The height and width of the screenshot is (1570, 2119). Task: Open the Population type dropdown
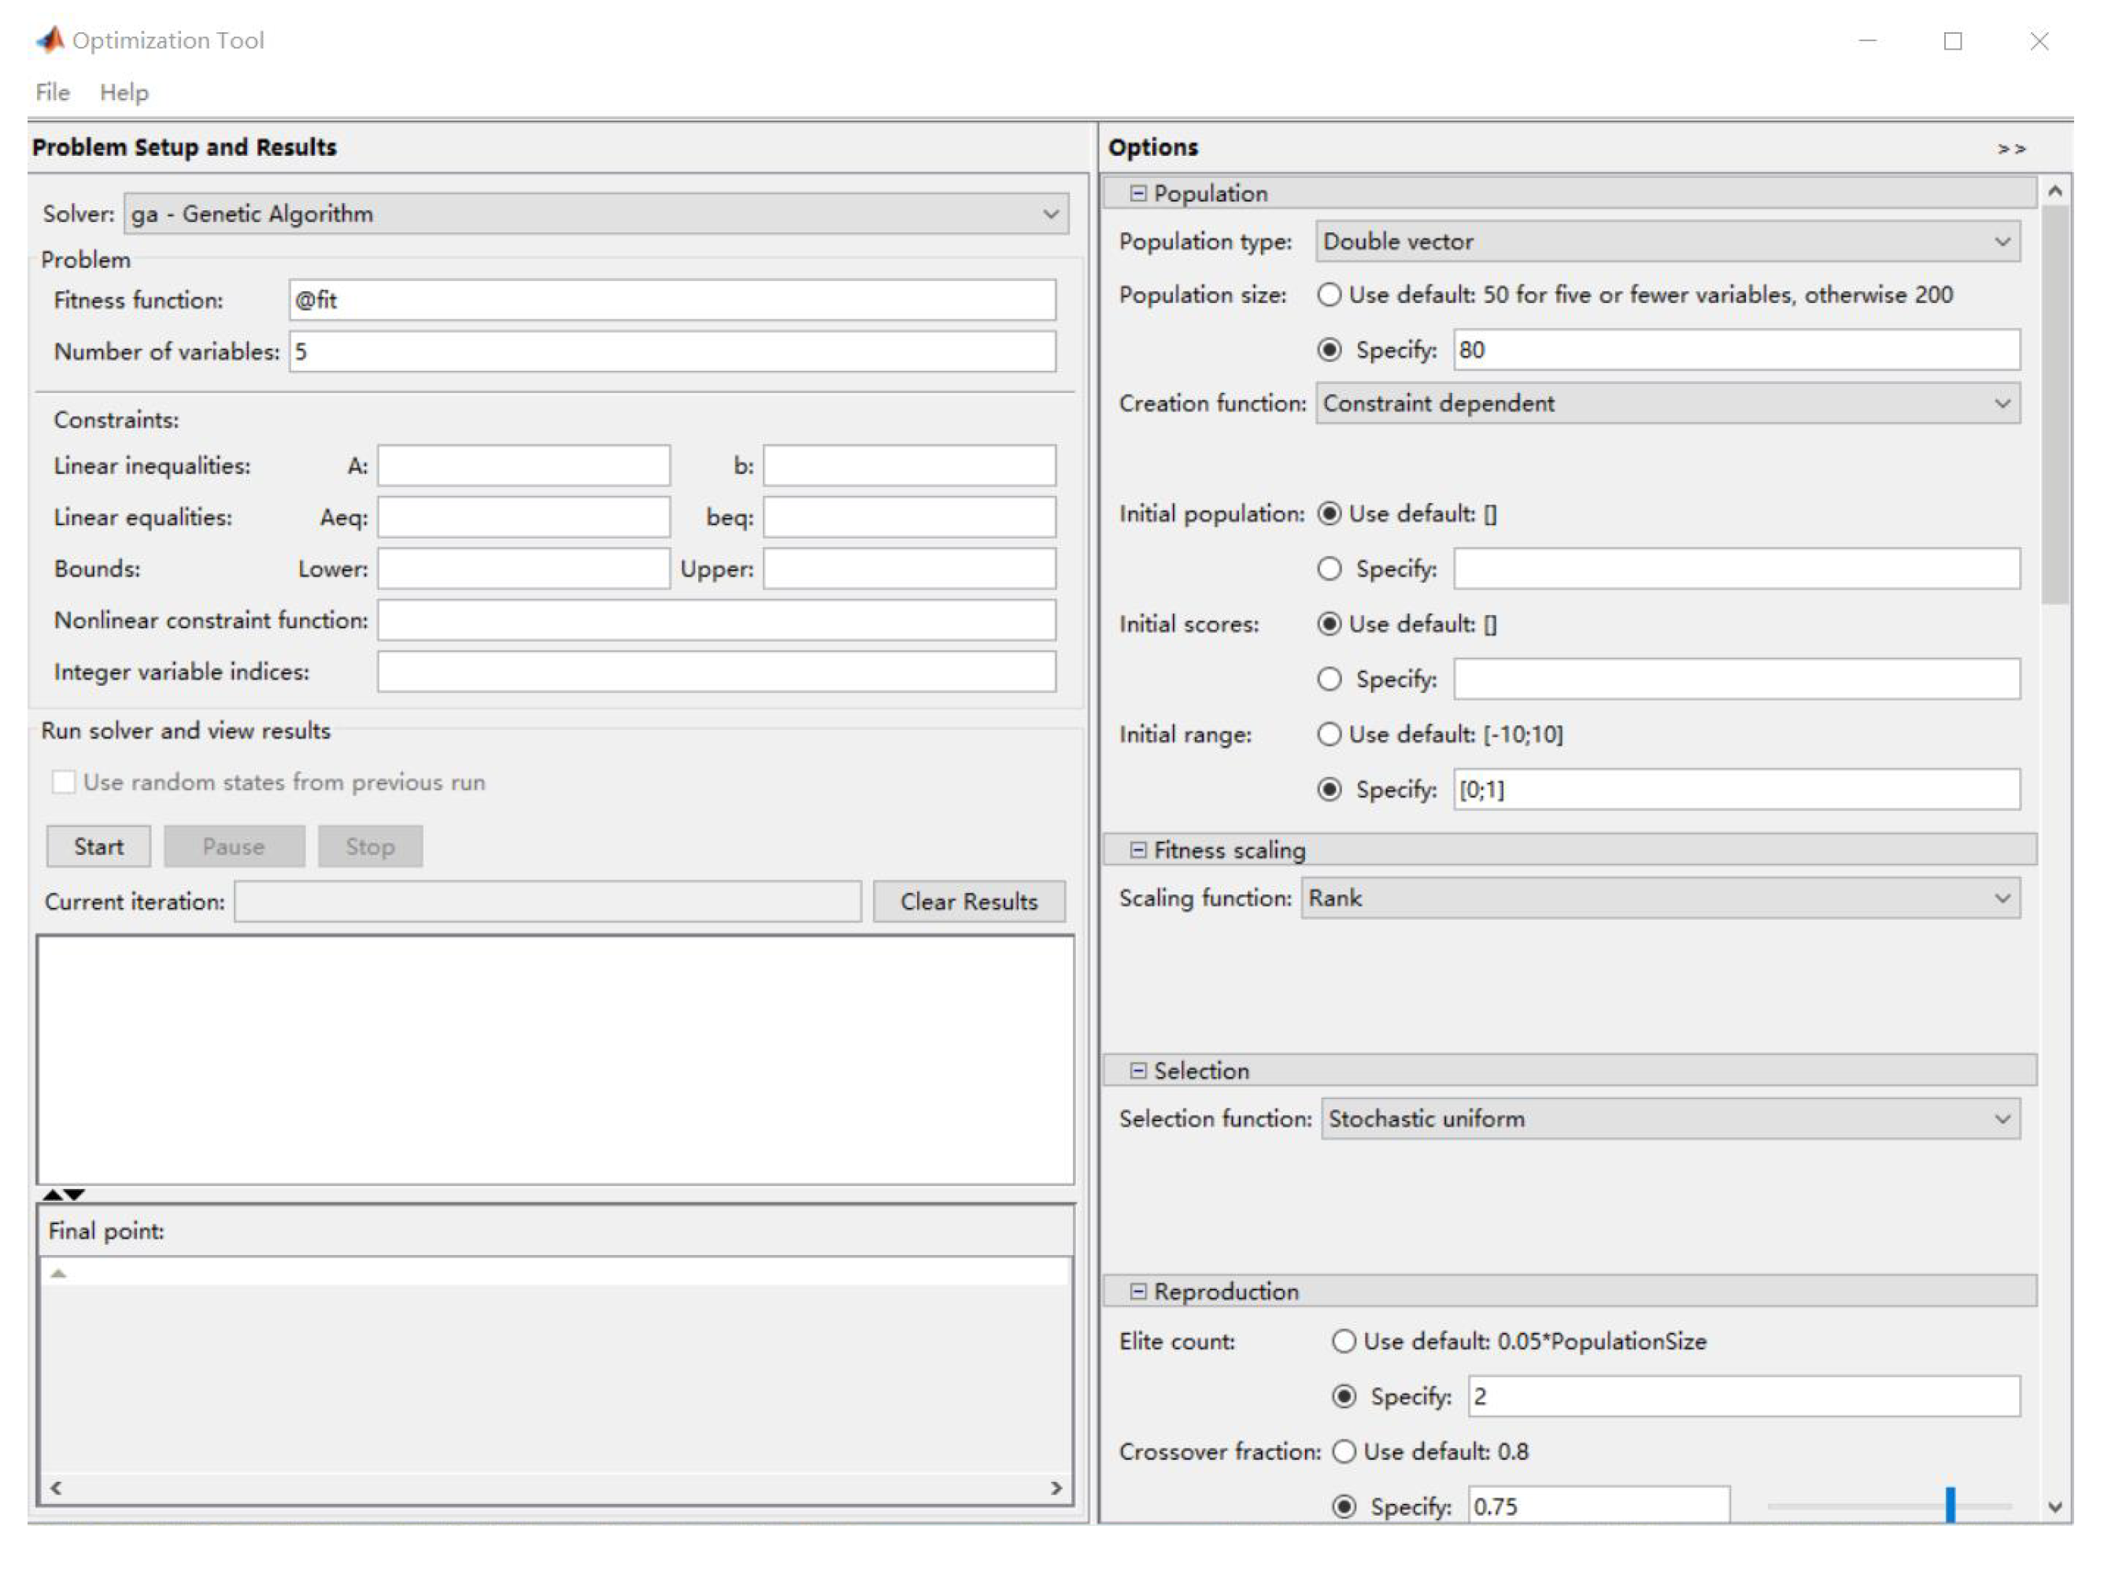[x=1668, y=243]
